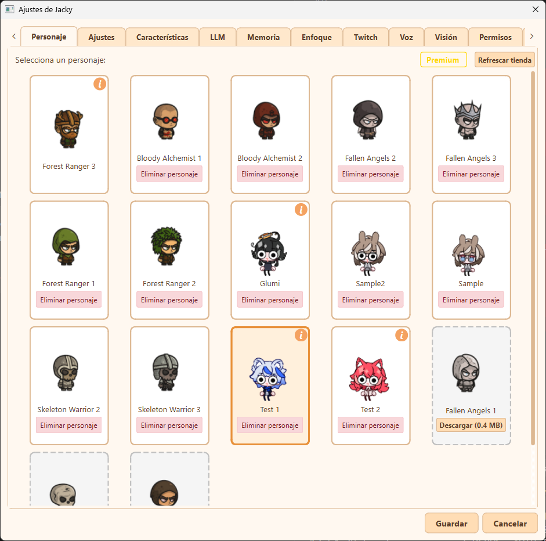546x541 pixels.
Task: Click the app icon in title bar
Action: click(x=10, y=9)
